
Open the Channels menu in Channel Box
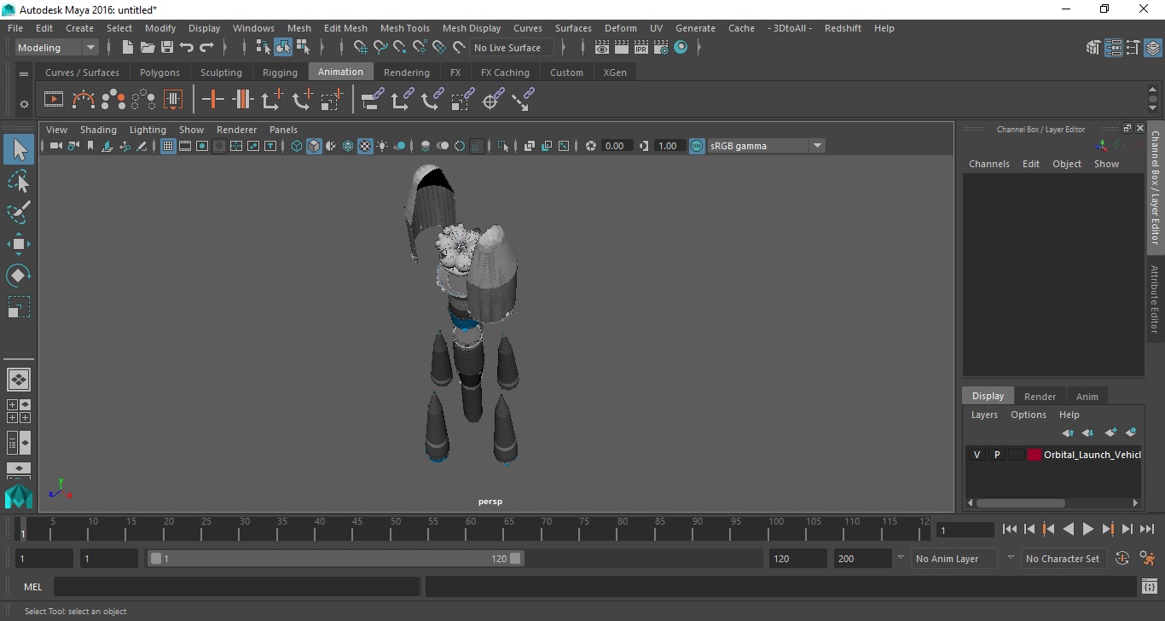coord(988,164)
